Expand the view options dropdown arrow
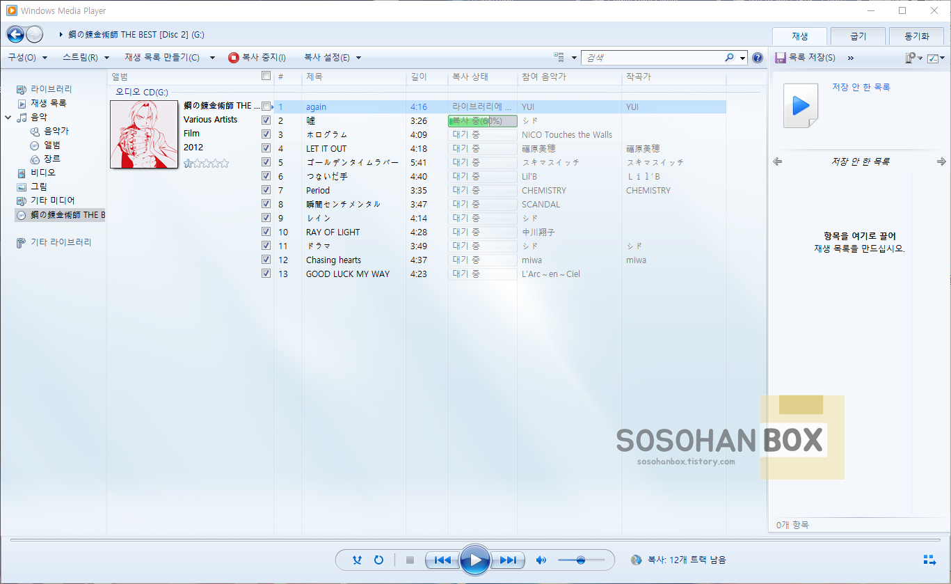This screenshot has width=951, height=584. pyautogui.click(x=574, y=58)
